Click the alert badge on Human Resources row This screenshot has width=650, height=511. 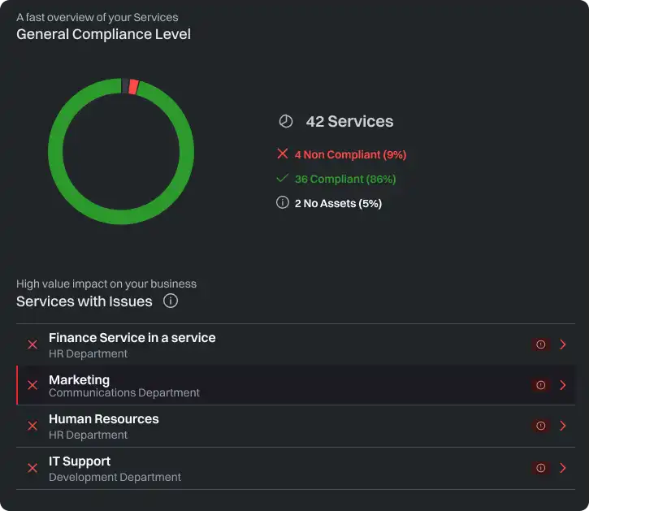tap(540, 426)
